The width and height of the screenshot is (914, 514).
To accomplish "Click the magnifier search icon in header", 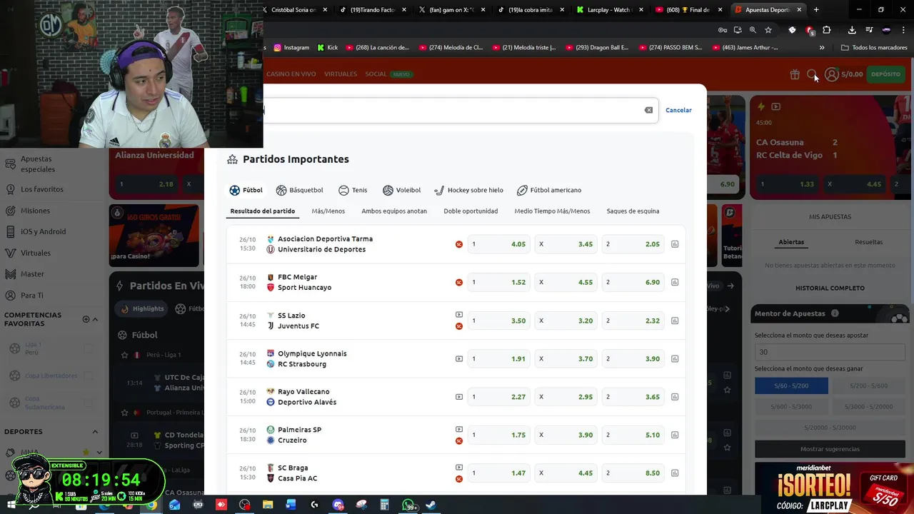I will tap(812, 74).
